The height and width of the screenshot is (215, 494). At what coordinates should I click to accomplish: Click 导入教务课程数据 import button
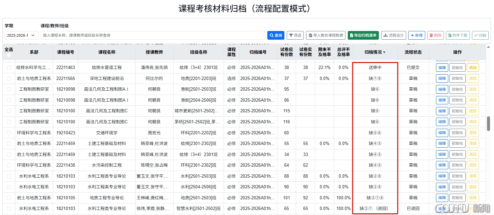(x=325, y=35)
